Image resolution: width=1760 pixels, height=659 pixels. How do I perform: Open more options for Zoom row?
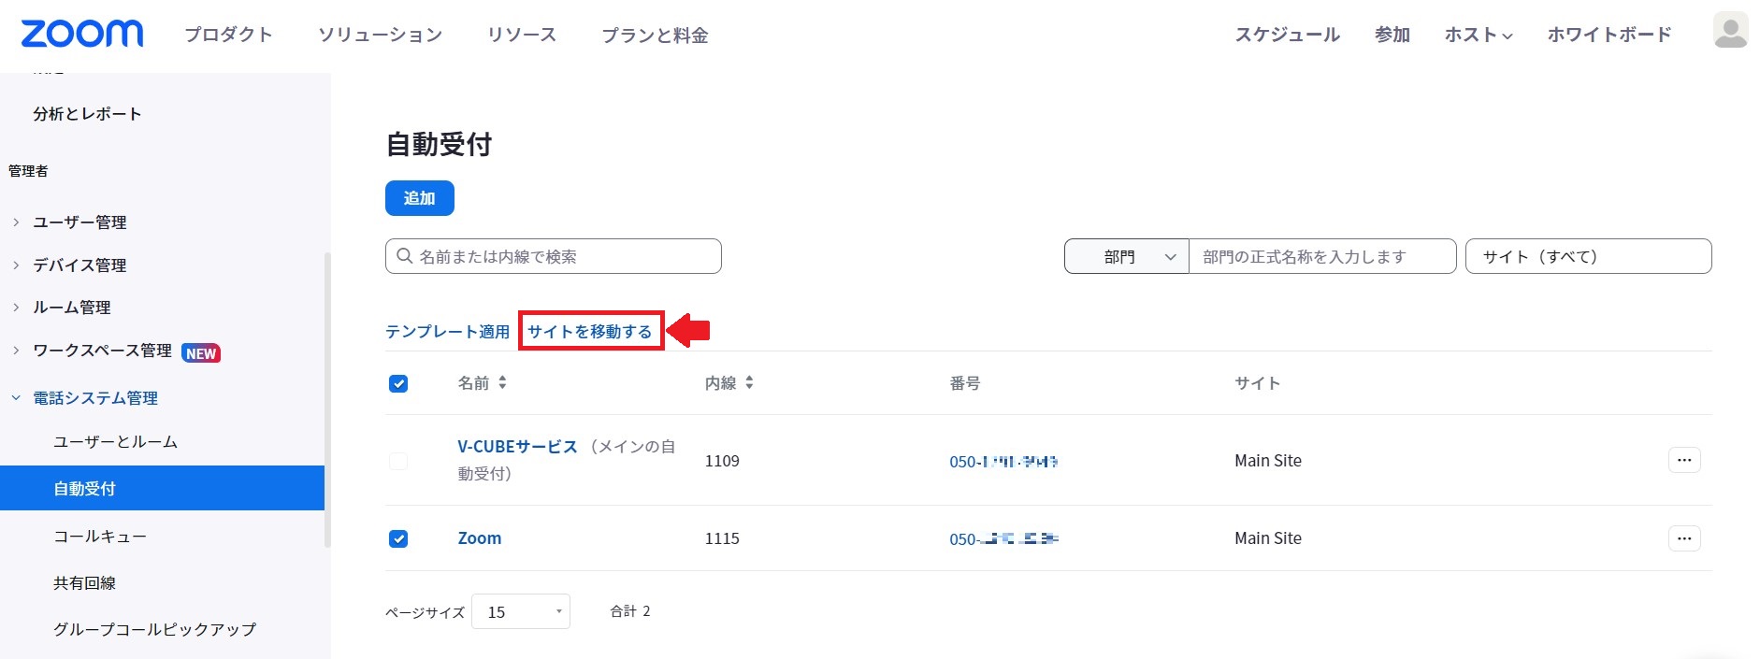click(1683, 538)
